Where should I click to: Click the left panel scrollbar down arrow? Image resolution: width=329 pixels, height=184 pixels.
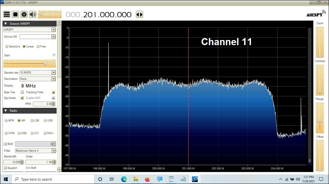[x=59, y=170]
